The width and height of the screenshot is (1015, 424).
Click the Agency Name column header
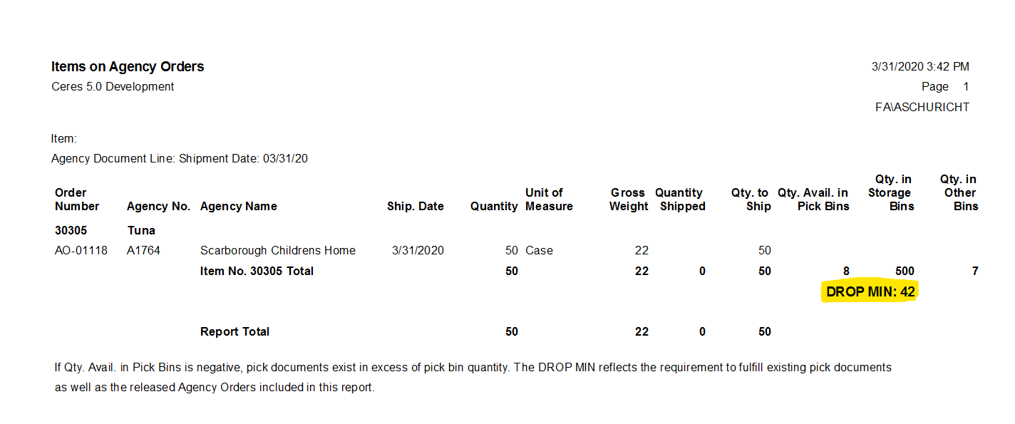point(238,207)
